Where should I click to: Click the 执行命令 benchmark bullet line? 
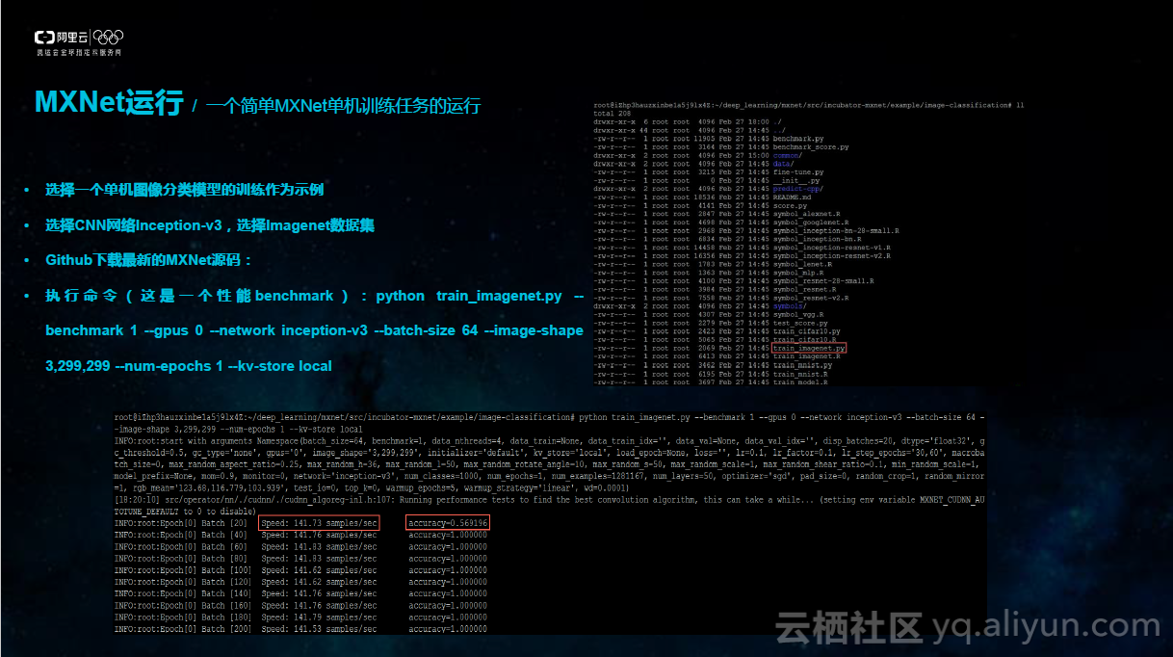pos(314,296)
